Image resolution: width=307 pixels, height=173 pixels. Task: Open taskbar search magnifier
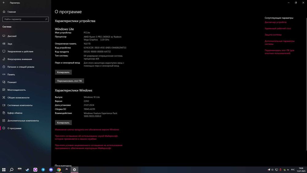[12, 170]
